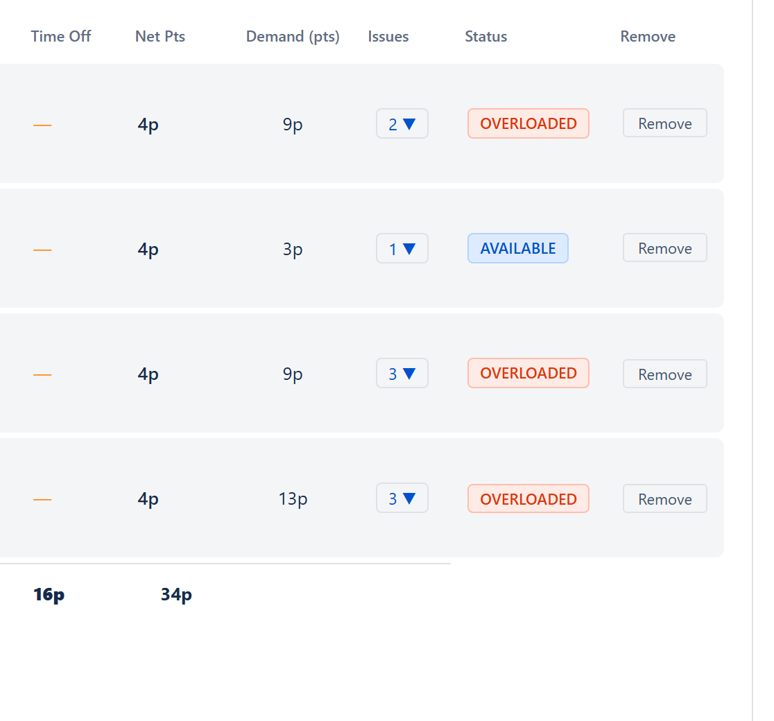Remove the member with 2 issues
This screenshot has height=721, width=774.
tap(664, 123)
